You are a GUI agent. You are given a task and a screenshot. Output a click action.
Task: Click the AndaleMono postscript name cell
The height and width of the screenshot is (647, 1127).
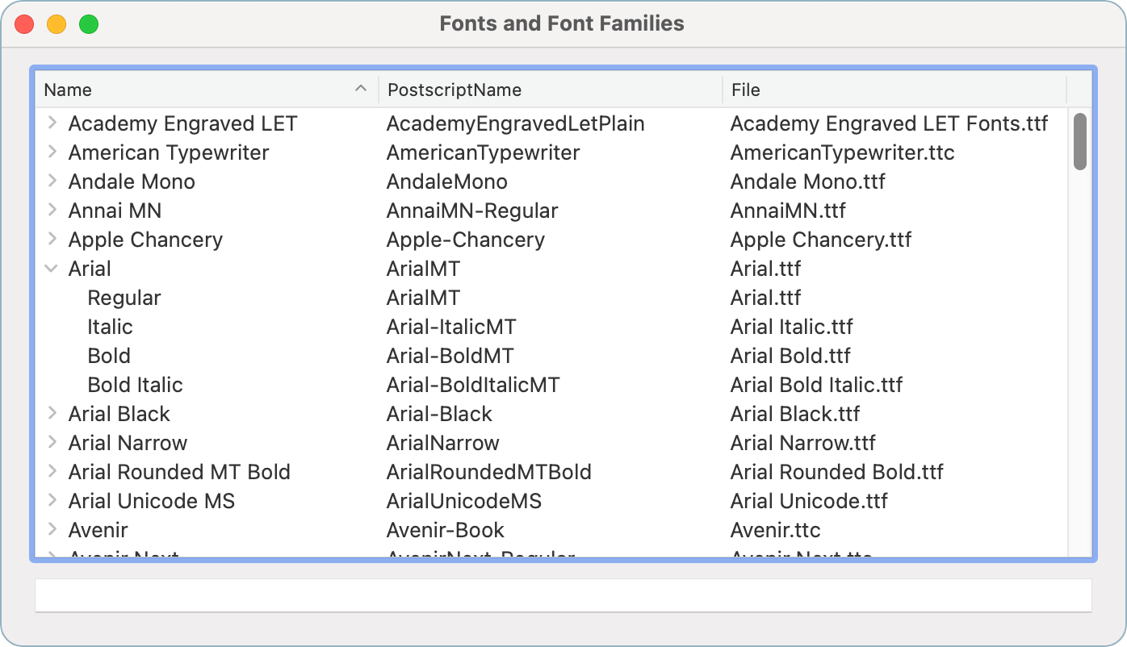447,182
